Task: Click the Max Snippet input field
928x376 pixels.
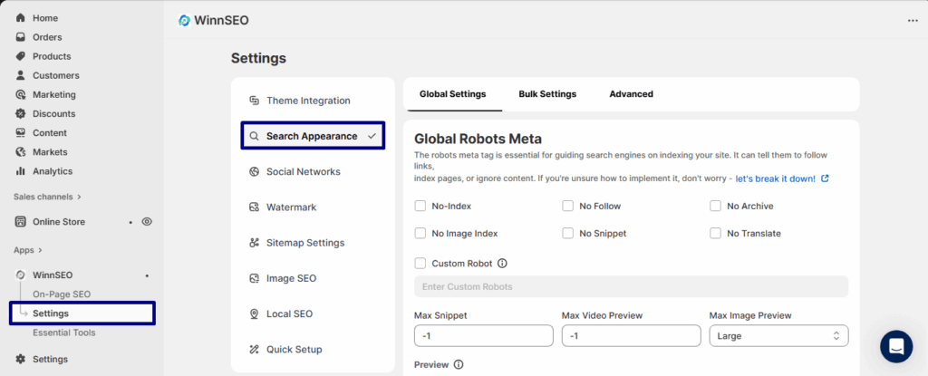Action: coord(484,336)
